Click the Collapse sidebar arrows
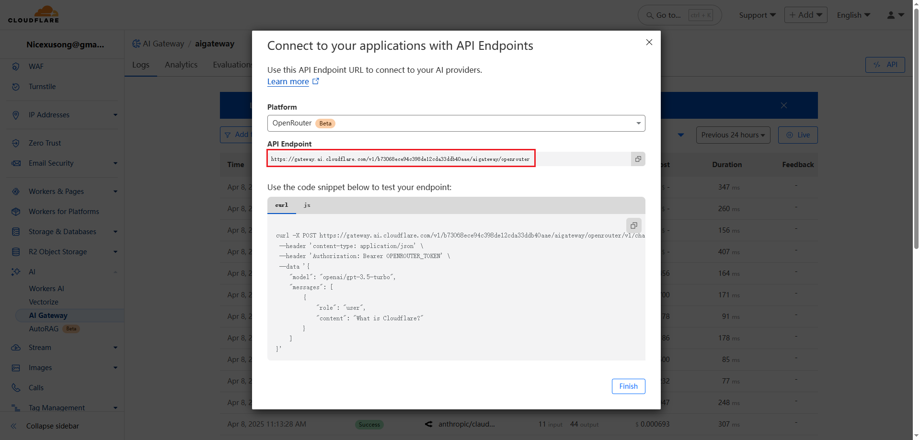Viewport: 920px width, 440px height. tap(14, 426)
